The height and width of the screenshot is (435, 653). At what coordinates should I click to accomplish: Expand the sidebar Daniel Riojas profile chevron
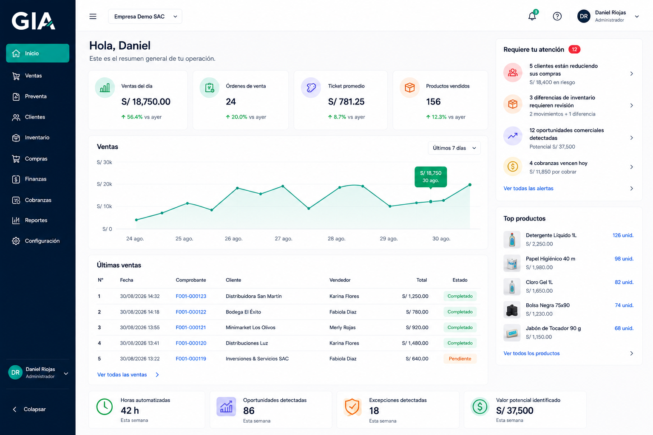66,373
